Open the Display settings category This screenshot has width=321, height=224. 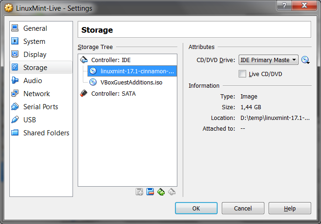[41, 55]
